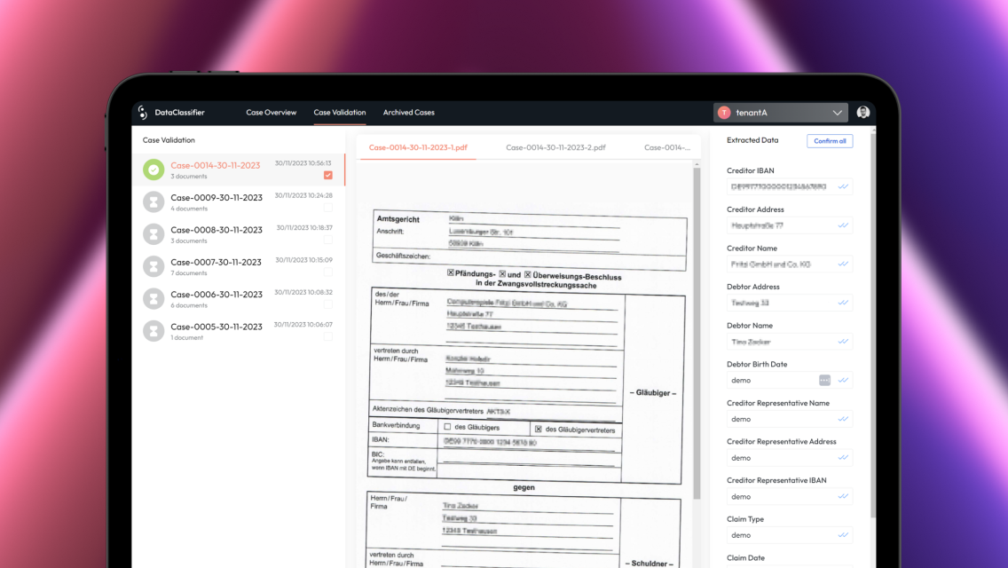
Task: Click hourglass status icon of Case-0005-30-11-2023
Action: [x=154, y=331]
